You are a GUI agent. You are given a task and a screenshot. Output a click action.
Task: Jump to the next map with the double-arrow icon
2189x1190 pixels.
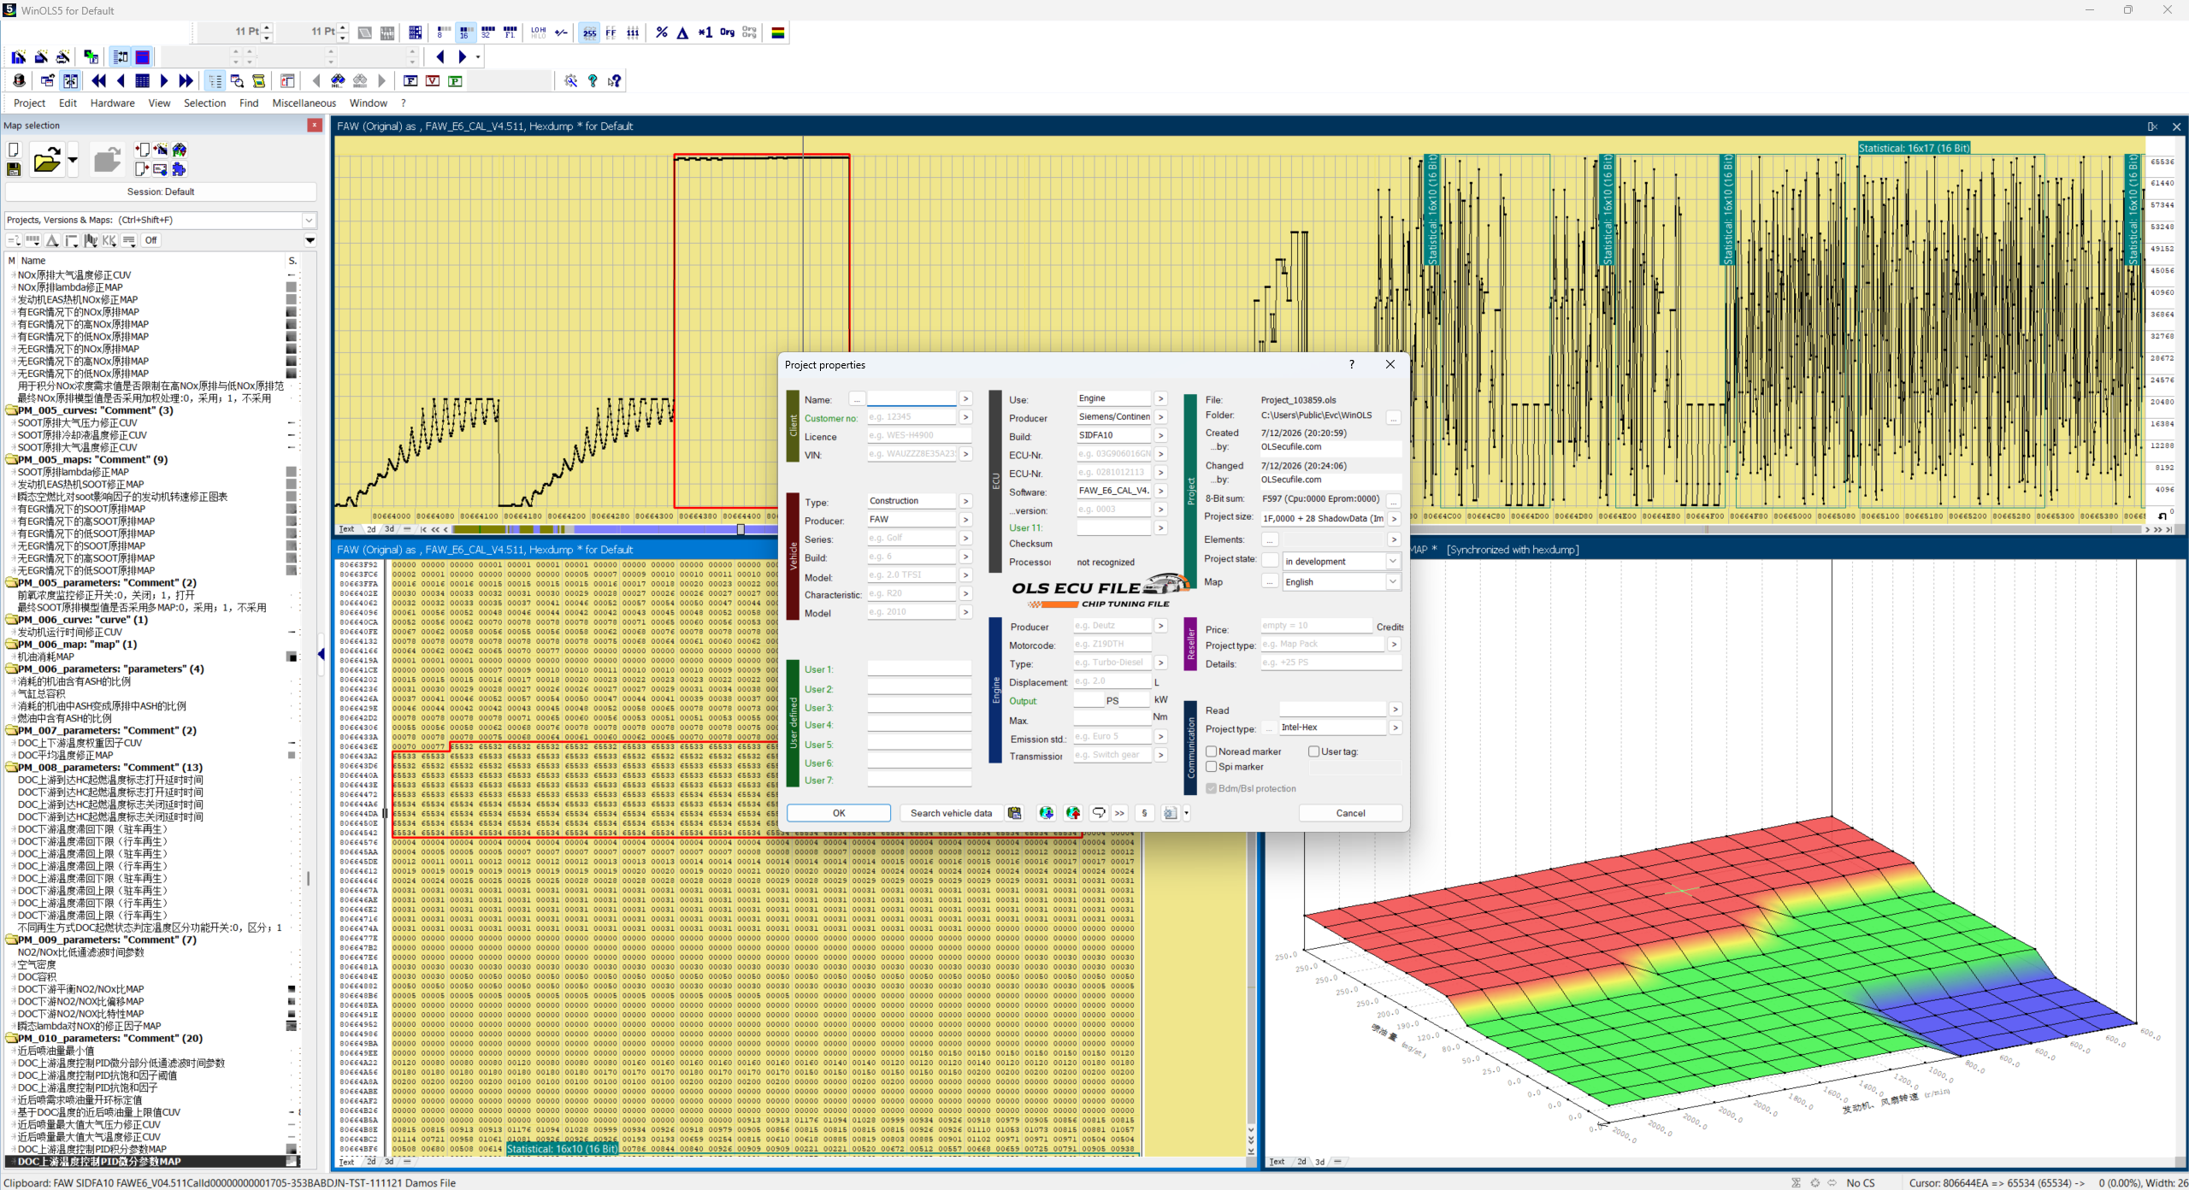tap(186, 80)
